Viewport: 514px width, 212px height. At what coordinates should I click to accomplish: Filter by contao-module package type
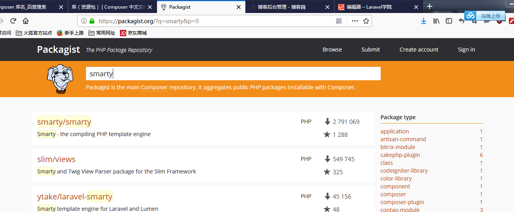click(400, 210)
